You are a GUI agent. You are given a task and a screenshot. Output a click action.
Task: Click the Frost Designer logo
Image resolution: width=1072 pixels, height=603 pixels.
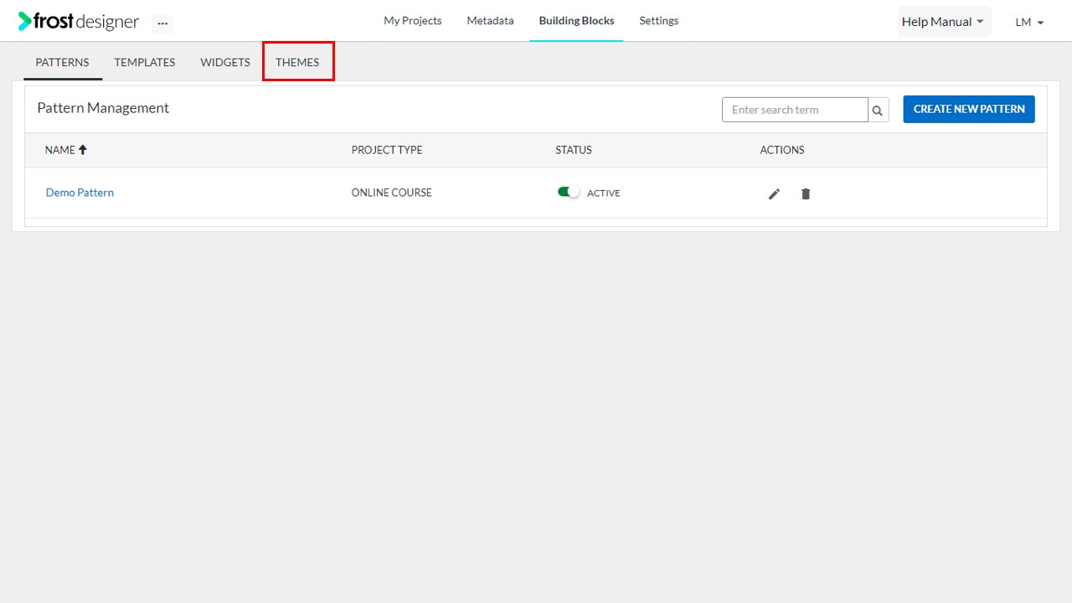tap(79, 21)
